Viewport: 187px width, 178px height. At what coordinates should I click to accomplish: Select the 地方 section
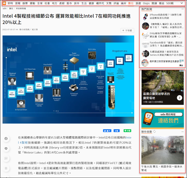click(x=55, y=3)
